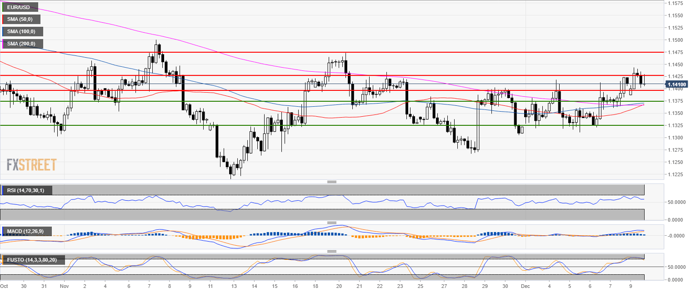This screenshot has height=292, width=696.
Task: Grab the resize handle above the RSI pane
Action: [331, 182]
